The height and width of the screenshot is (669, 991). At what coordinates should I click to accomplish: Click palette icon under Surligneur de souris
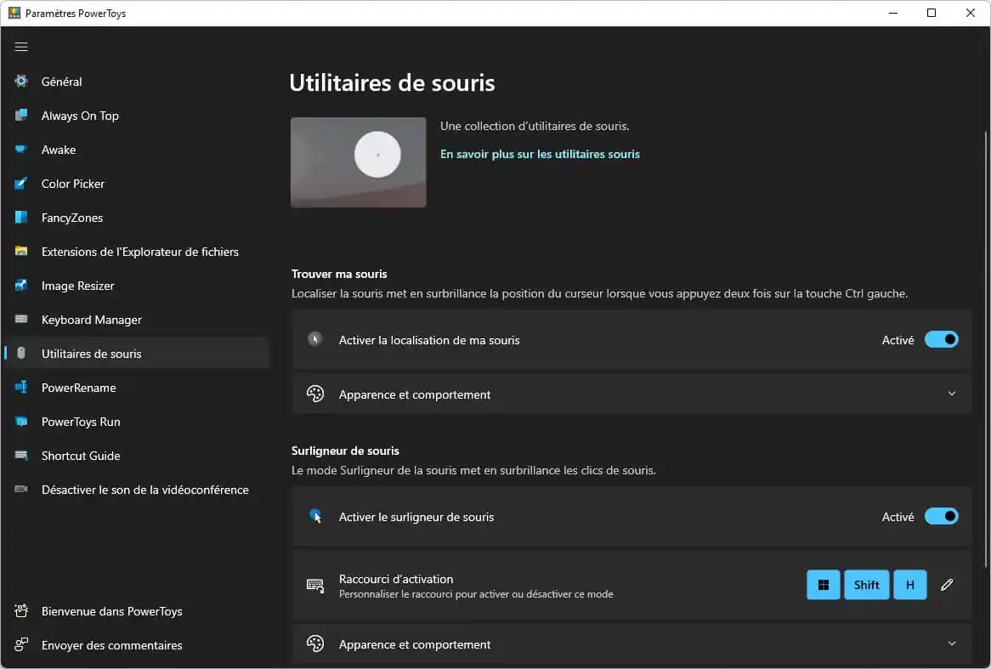click(315, 643)
